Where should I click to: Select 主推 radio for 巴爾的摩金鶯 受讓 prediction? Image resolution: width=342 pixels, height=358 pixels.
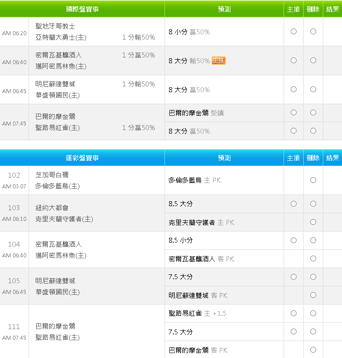point(293,113)
